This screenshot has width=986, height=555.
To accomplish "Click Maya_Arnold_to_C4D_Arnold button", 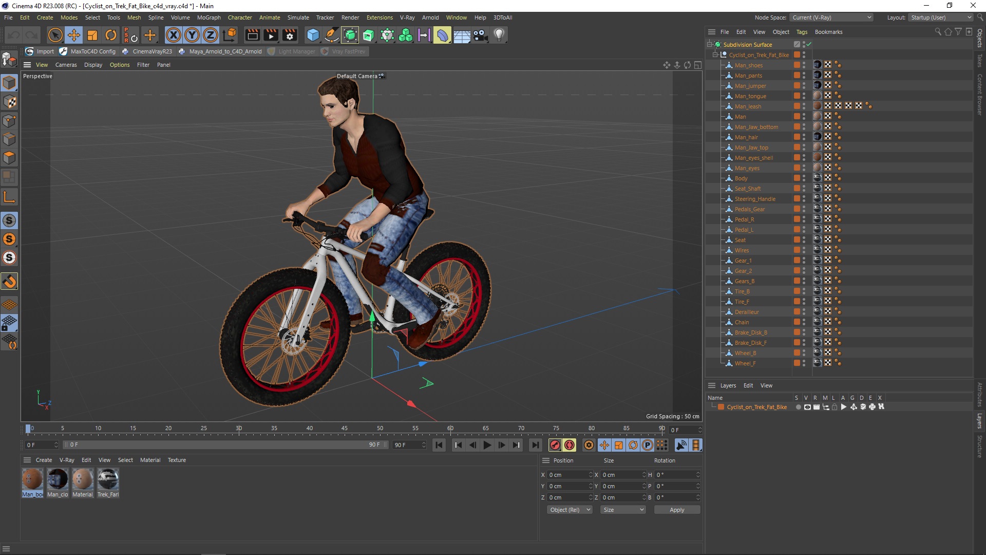I will click(x=220, y=51).
